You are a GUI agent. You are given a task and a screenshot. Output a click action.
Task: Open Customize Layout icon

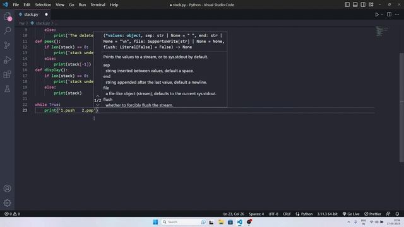(371, 4)
